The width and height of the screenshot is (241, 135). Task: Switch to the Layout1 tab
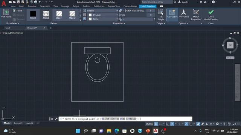pyautogui.click(x=18, y=123)
